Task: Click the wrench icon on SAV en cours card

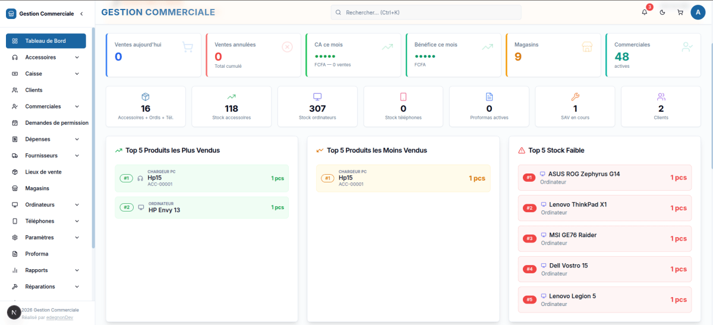Action: 575,97
